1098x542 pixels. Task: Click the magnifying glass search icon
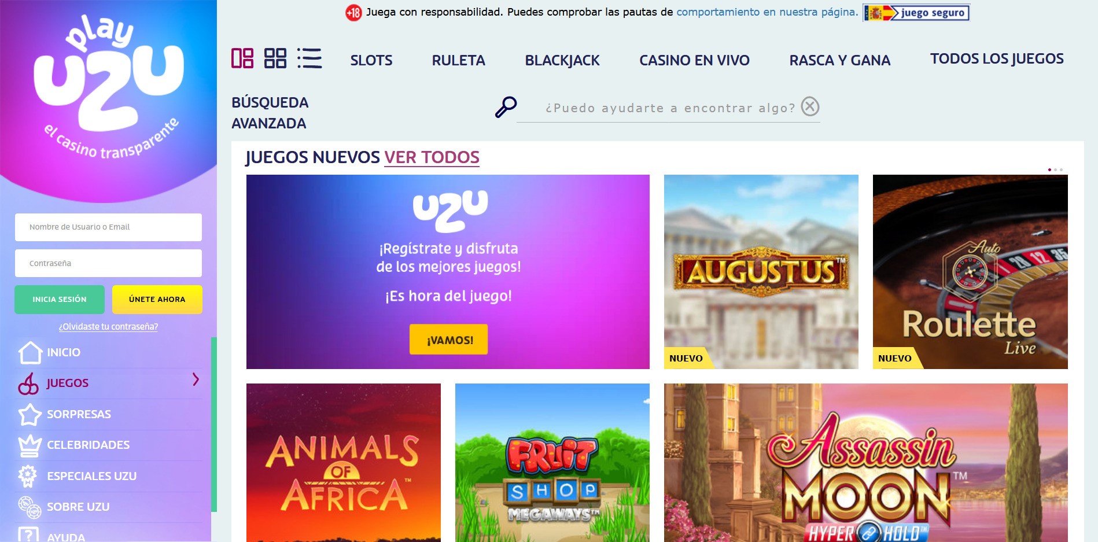[x=506, y=108]
